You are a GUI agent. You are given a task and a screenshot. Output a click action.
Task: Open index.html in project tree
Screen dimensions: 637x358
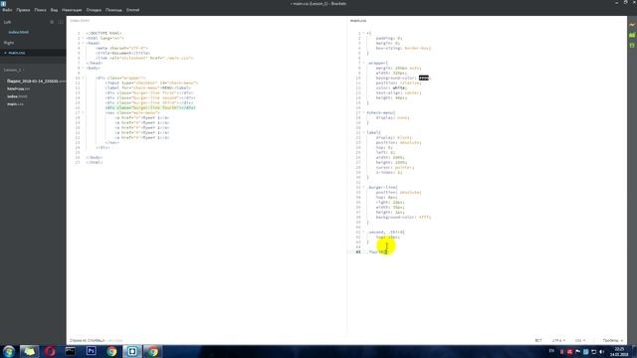[x=17, y=96]
